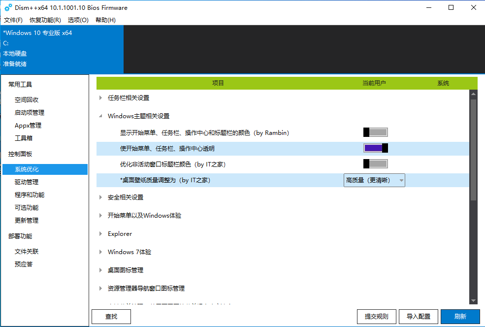Image resolution: width=485 pixels, height=327 pixels.
Task: Click the vertical scrollbar thumb
Action: coord(473,148)
